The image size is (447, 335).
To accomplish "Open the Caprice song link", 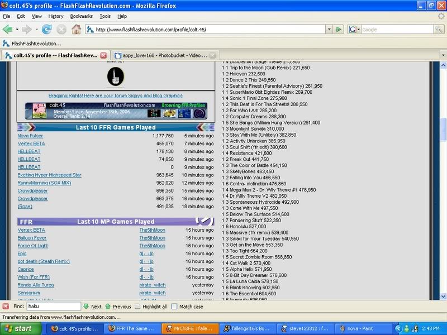I will click(x=26, y=269).
